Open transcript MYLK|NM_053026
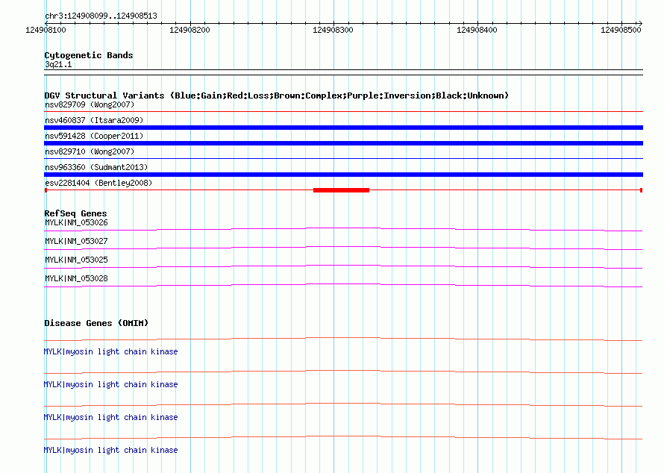 click(76, 223)
